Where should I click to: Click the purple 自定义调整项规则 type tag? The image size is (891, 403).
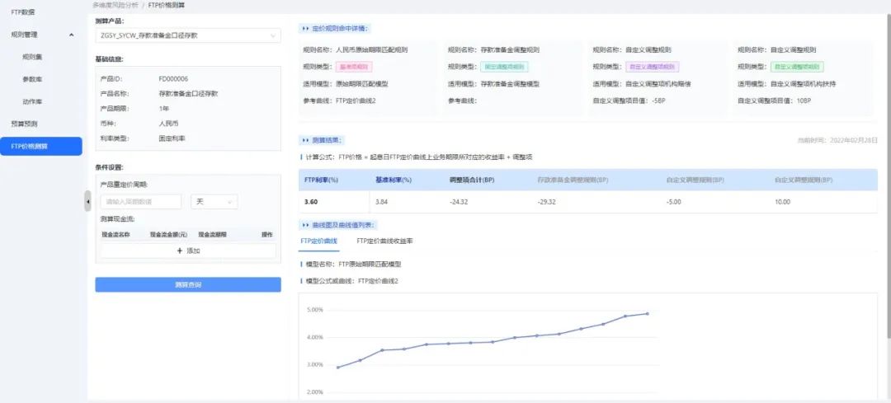(x=653, y=67)
